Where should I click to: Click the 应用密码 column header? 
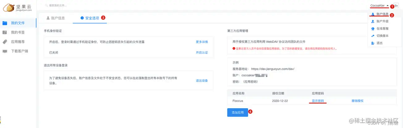pos(318,93)
